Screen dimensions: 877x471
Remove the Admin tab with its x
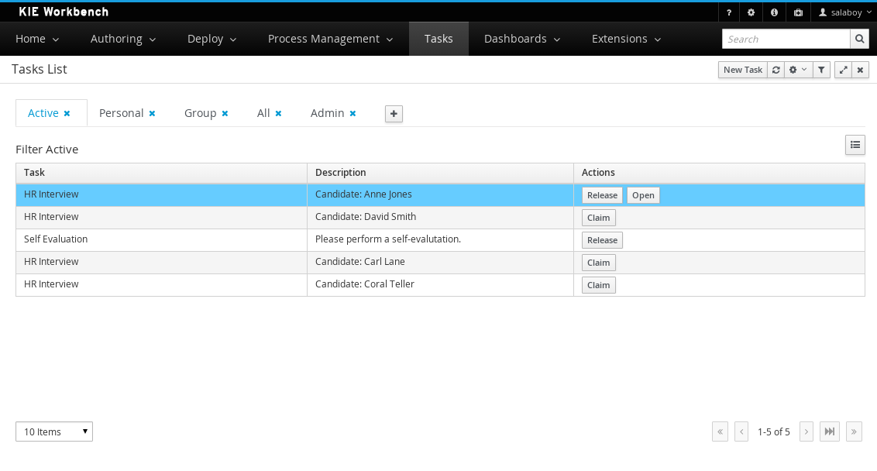[353, 114]
